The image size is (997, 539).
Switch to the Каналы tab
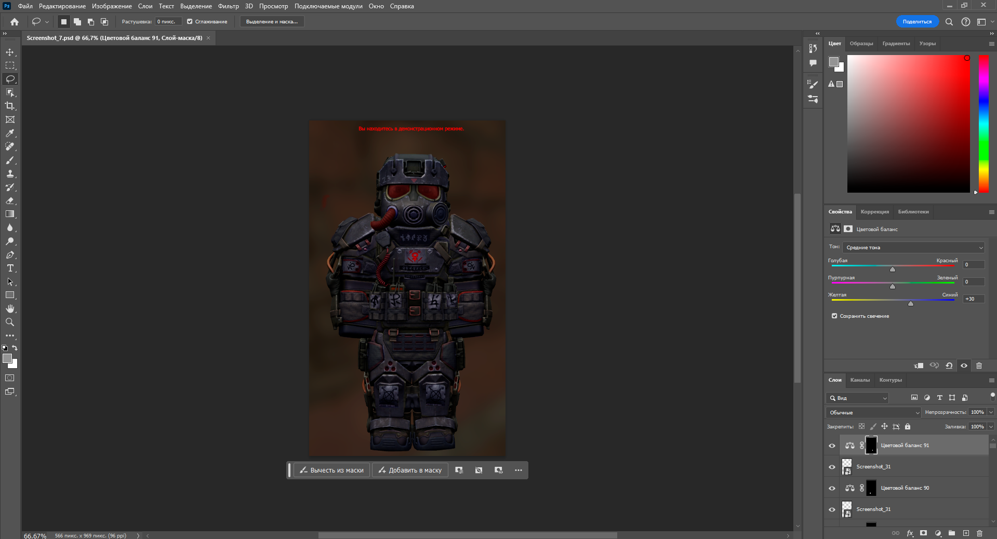pyautogui.click(x=860, y=380)
